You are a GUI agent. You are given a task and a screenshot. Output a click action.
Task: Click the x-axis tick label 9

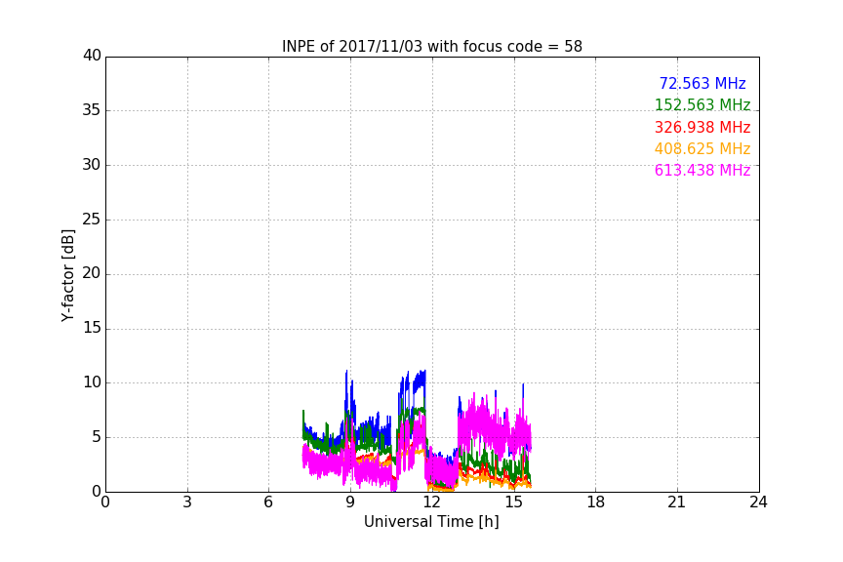(x=350, y=502)
